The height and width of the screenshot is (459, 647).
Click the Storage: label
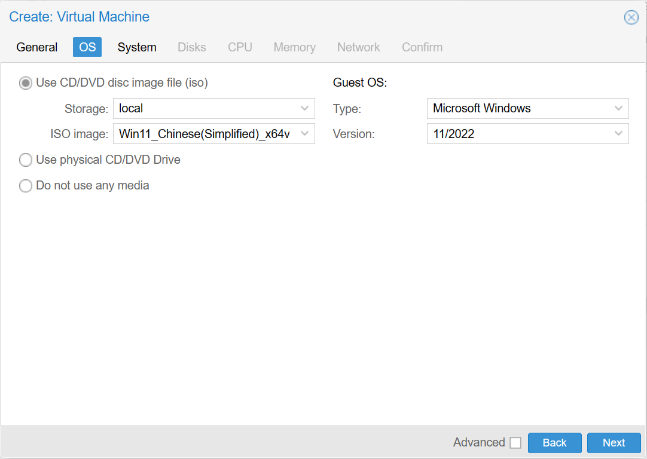tap(86, 109)
